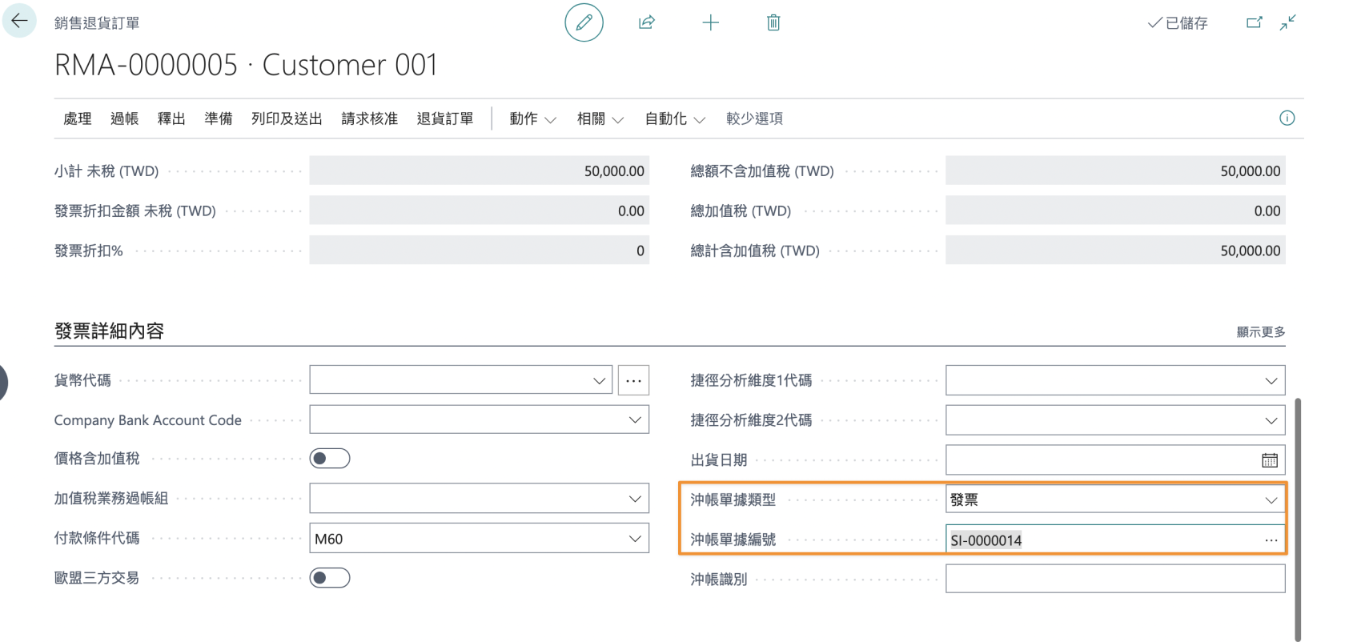Open the 處理 menu

[x=77, y=118]
